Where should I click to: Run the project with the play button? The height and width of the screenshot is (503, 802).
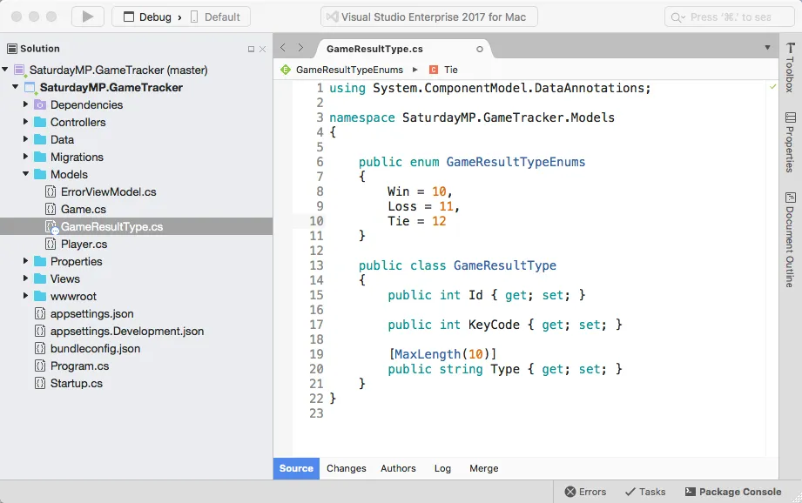click(87, 17)
